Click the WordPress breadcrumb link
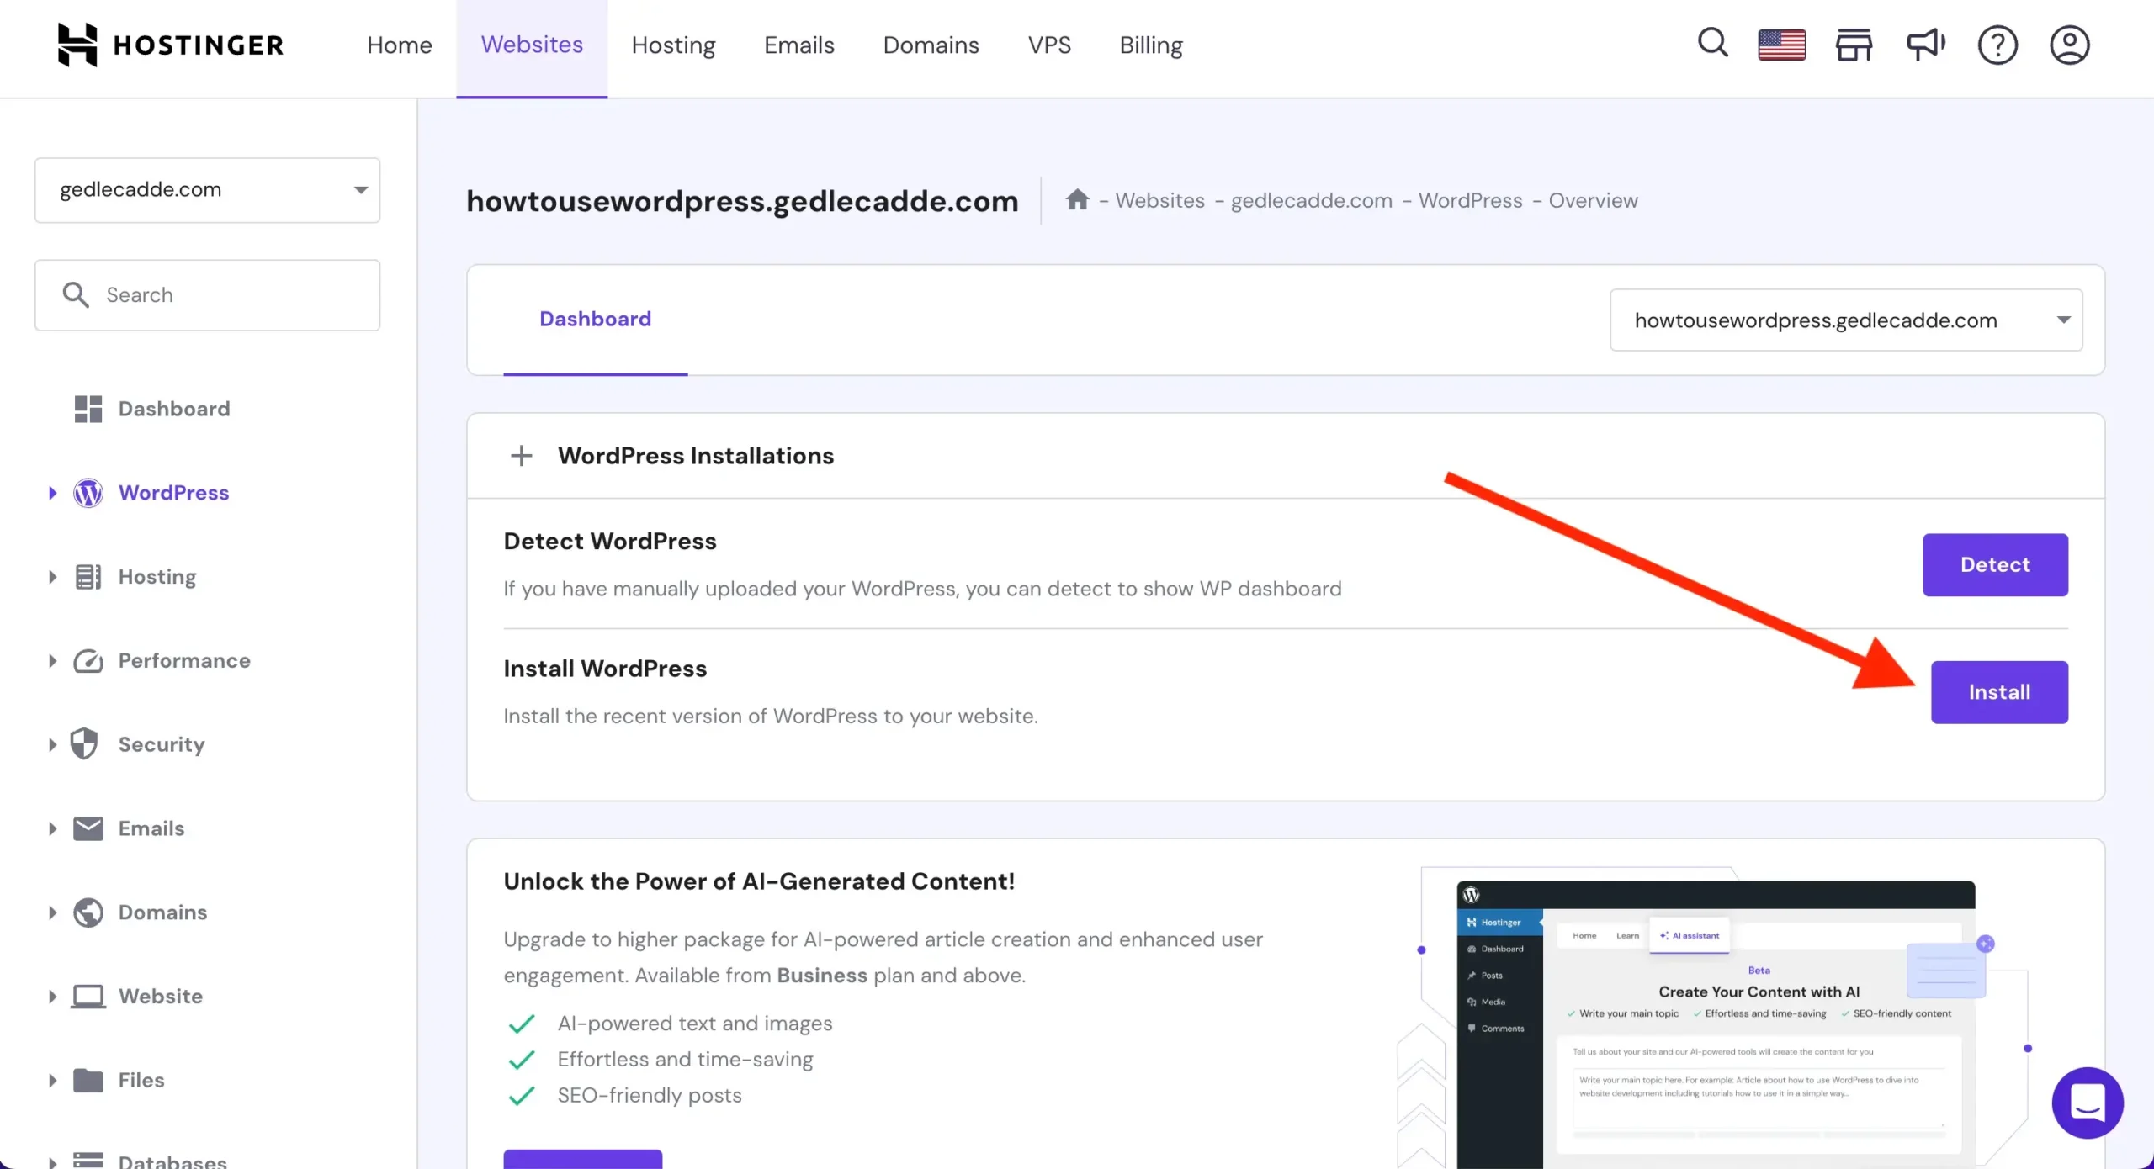Screen dimensions: 2154x1169 (x=1470, y=200)
